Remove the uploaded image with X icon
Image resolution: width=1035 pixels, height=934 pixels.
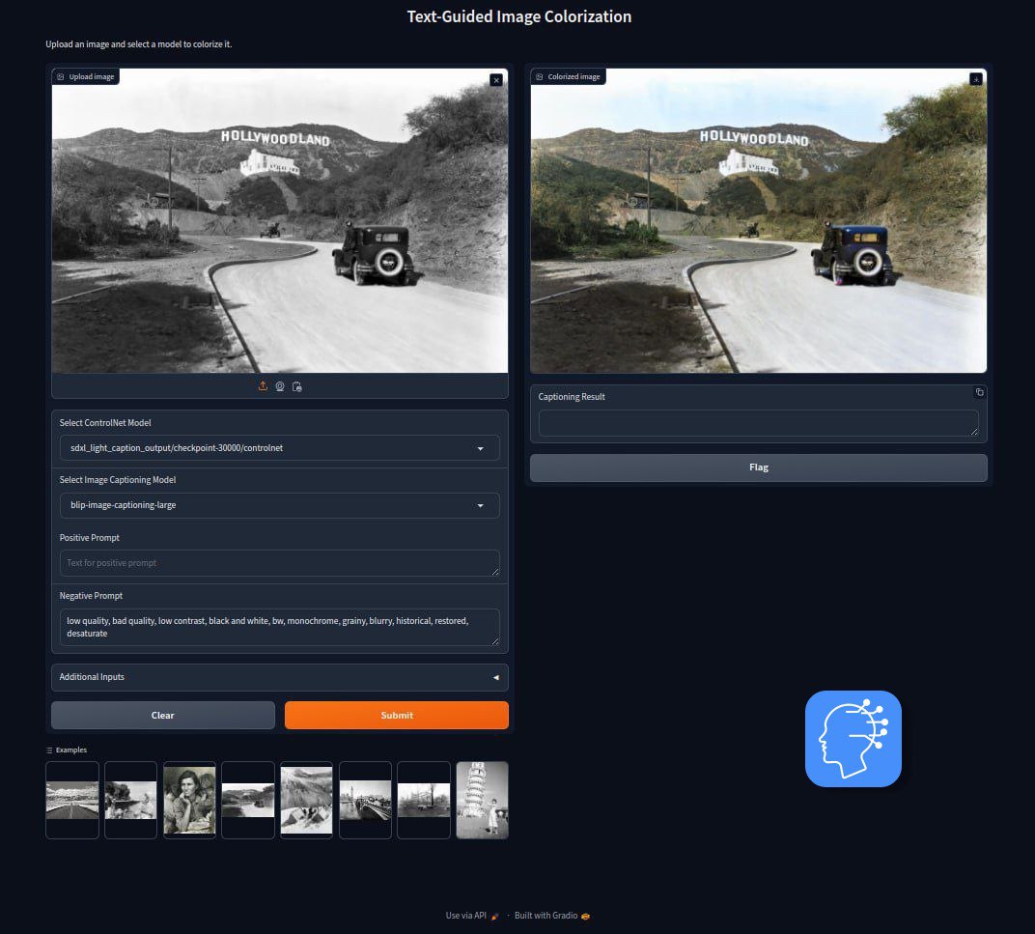coord(496,80)
